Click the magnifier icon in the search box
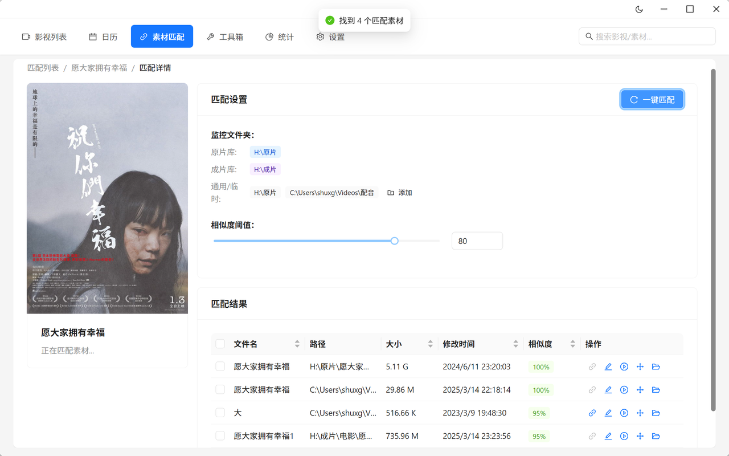 [589, 36]
